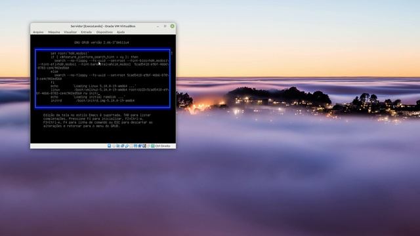This screenshot has height=236, width=420.
Task: Click the USB devices status icon
Action: [127, 146]
